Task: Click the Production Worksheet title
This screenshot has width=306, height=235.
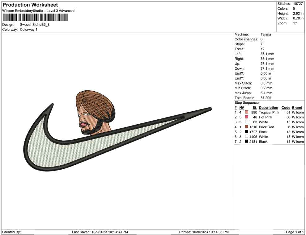Action: [x=30, y=5]
